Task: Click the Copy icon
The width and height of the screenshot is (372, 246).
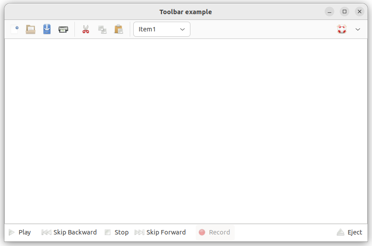Action: (x=102, y=30)
